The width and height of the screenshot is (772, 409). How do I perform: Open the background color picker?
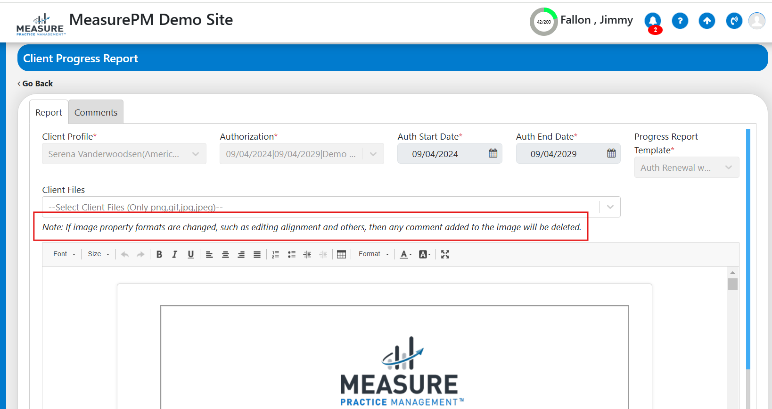click(x=425, y=254)
